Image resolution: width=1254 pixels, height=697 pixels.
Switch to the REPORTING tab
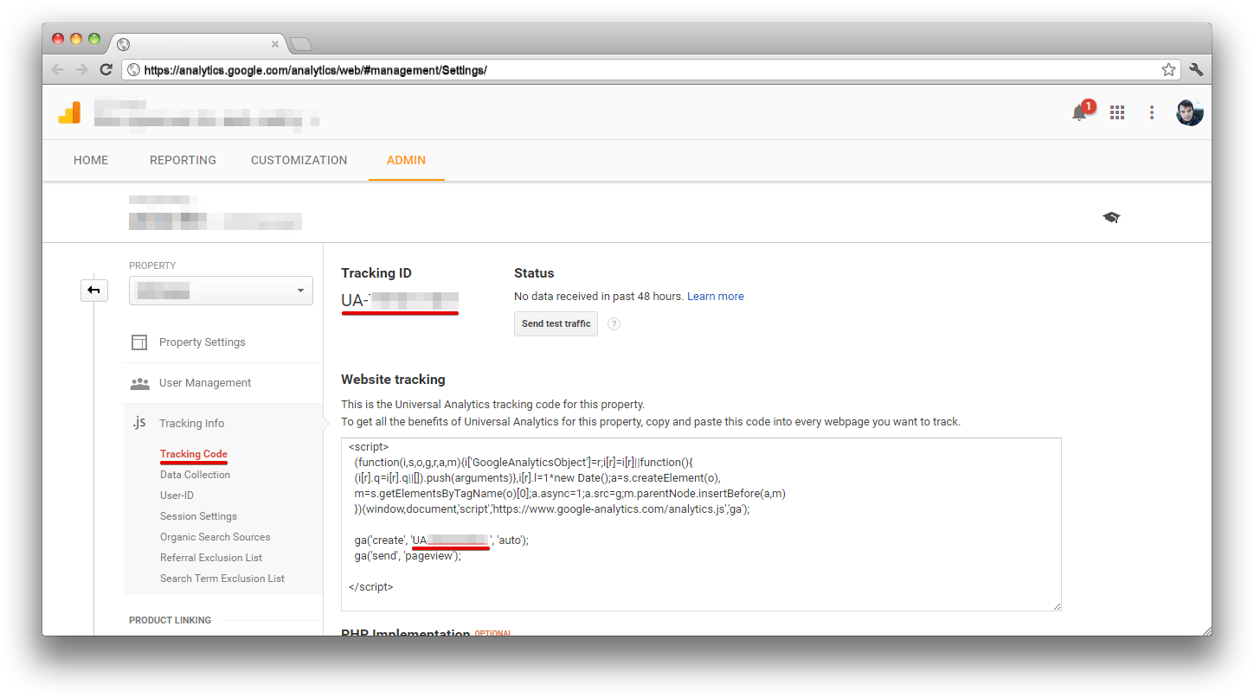click(x=183, y=160)
